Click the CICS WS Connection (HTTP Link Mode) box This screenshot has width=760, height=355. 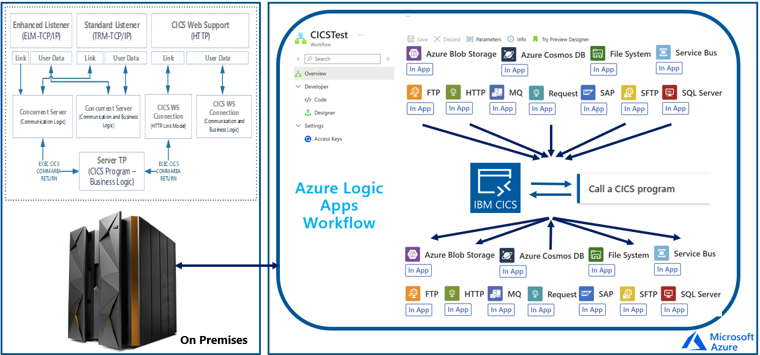pos(168,116)
